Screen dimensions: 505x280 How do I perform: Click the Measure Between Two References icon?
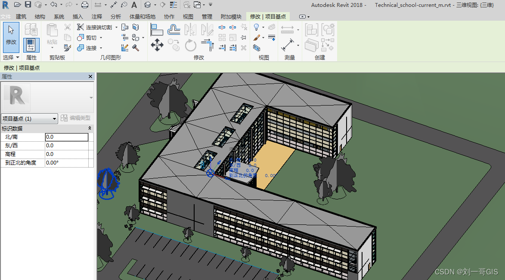click(x=287, y=30)
